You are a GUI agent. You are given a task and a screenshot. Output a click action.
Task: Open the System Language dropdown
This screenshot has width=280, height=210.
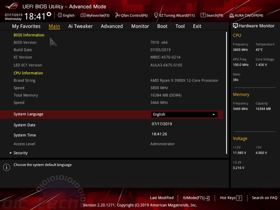coord(185,115)
